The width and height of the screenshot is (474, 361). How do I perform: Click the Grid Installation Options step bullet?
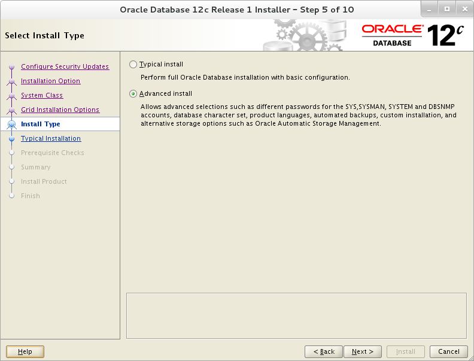pos(12,110)
